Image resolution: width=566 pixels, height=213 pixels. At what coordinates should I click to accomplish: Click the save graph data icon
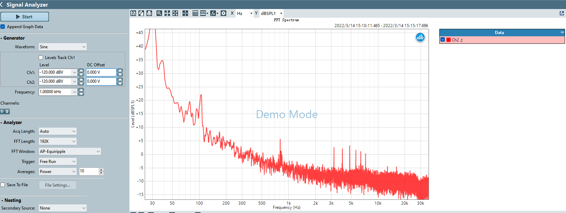point(133,13)
